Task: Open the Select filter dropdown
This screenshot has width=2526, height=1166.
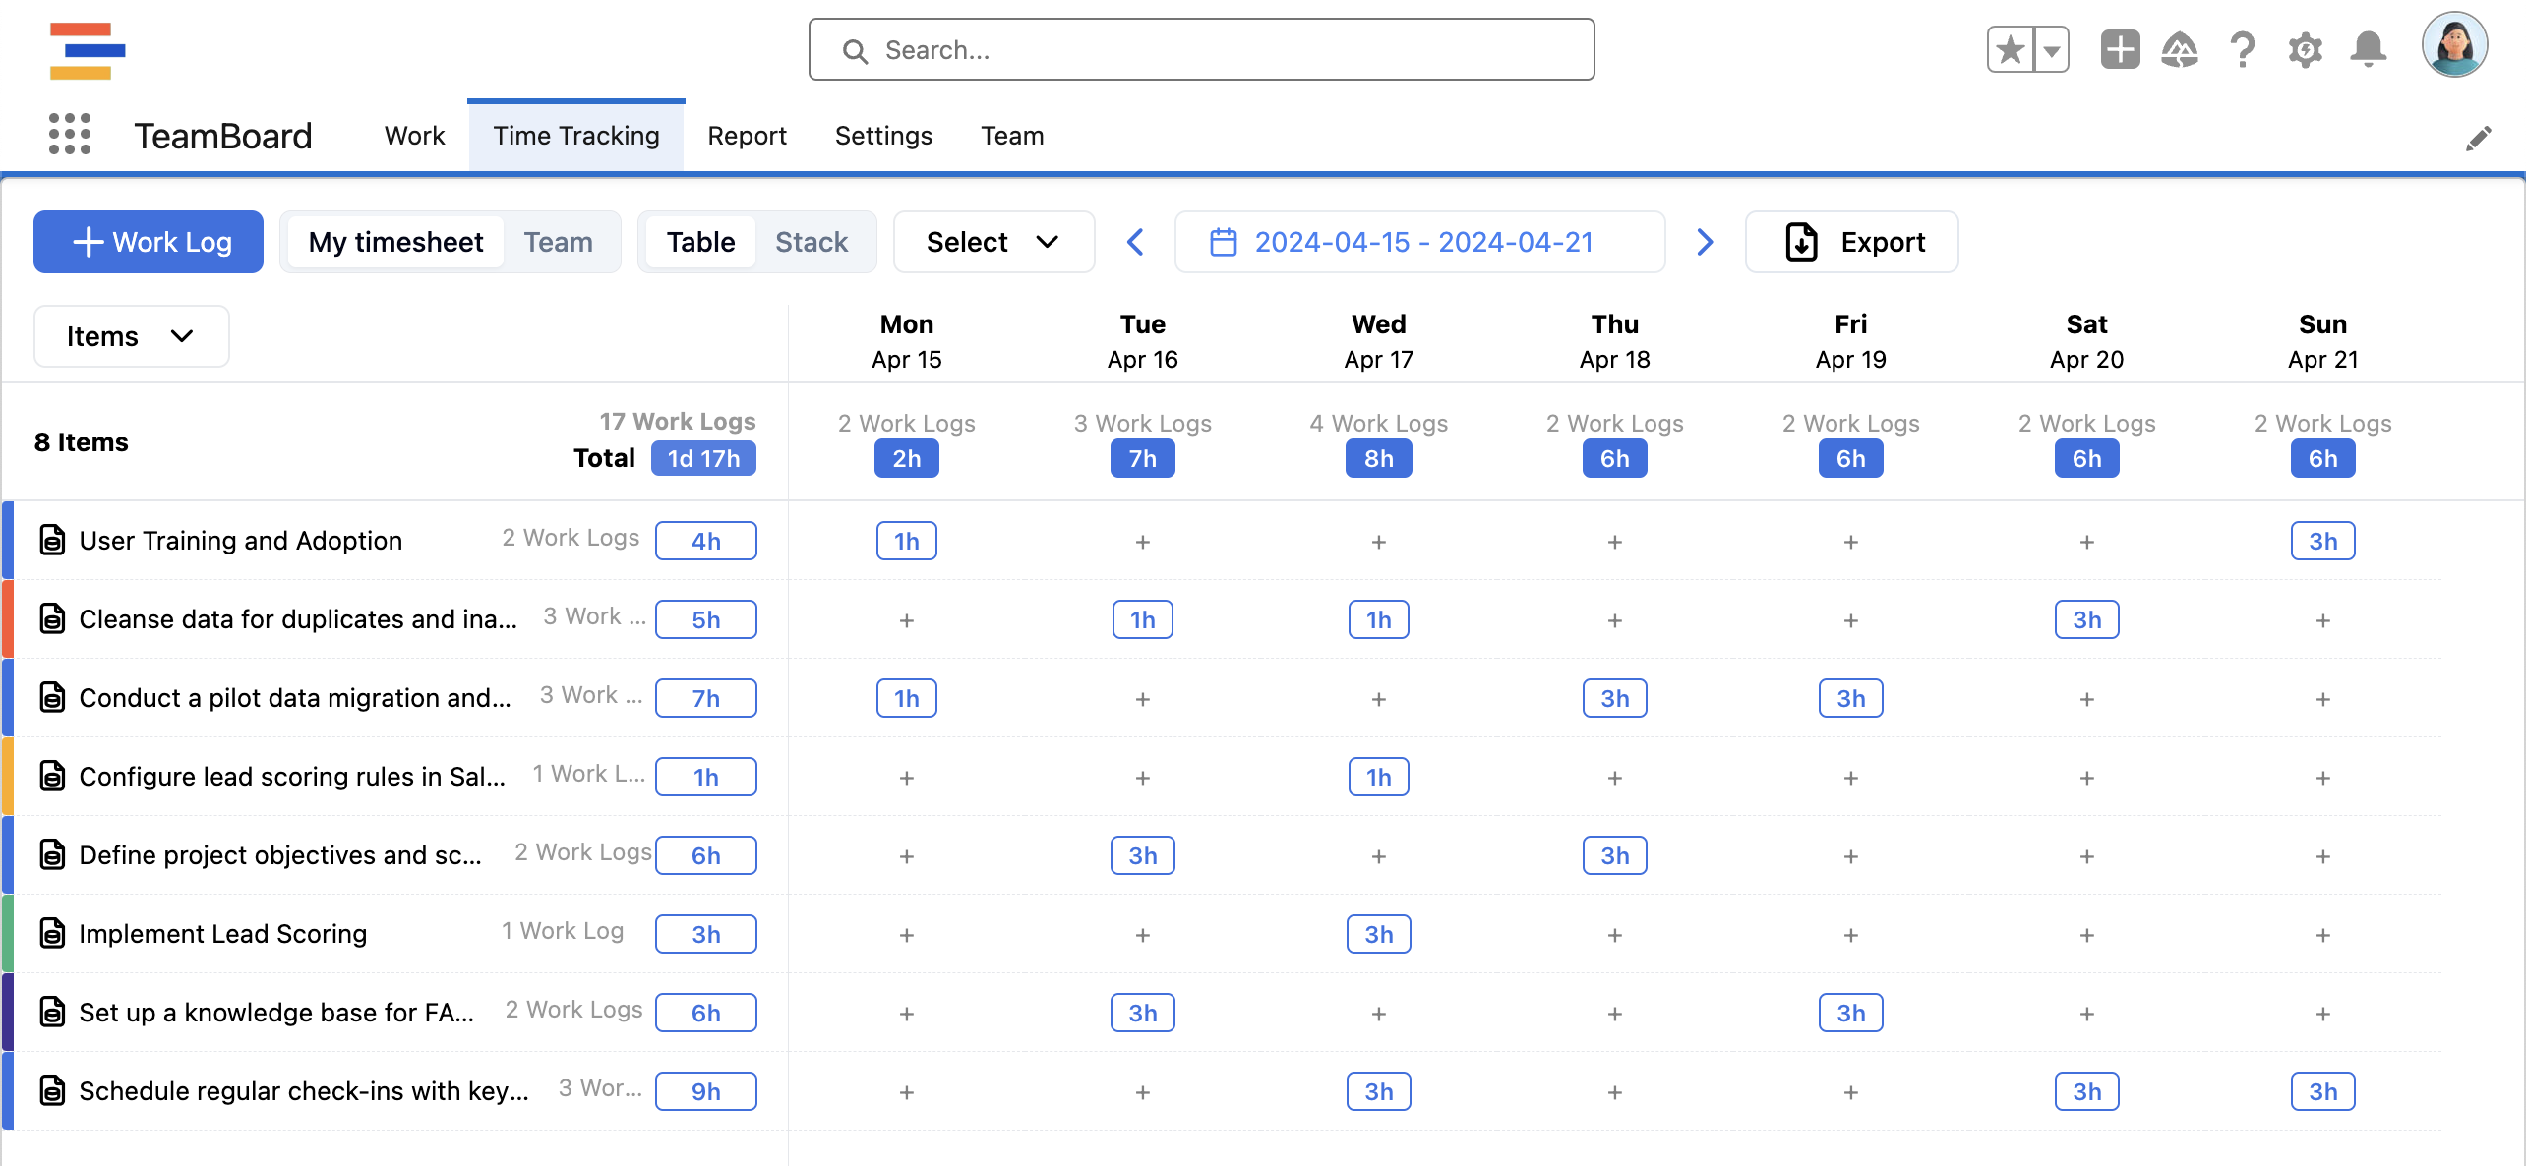Action: (x=992, y=242)
